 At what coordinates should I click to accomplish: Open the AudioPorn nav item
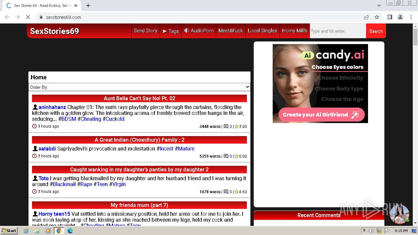(x=199, y=31)
